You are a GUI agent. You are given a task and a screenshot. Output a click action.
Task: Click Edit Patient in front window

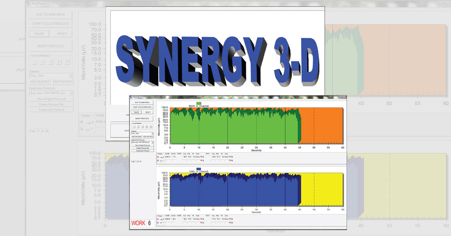[148, 136]
